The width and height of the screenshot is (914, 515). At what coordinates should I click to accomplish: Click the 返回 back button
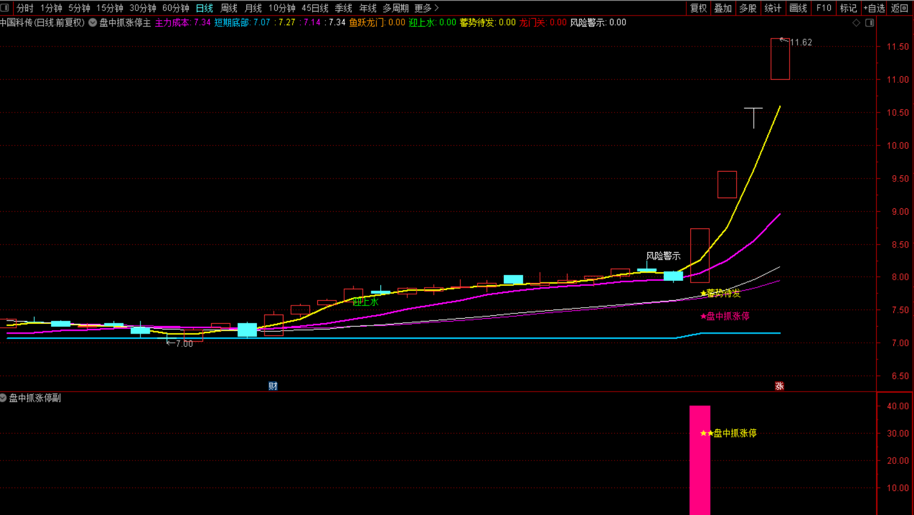pos(899,8)
